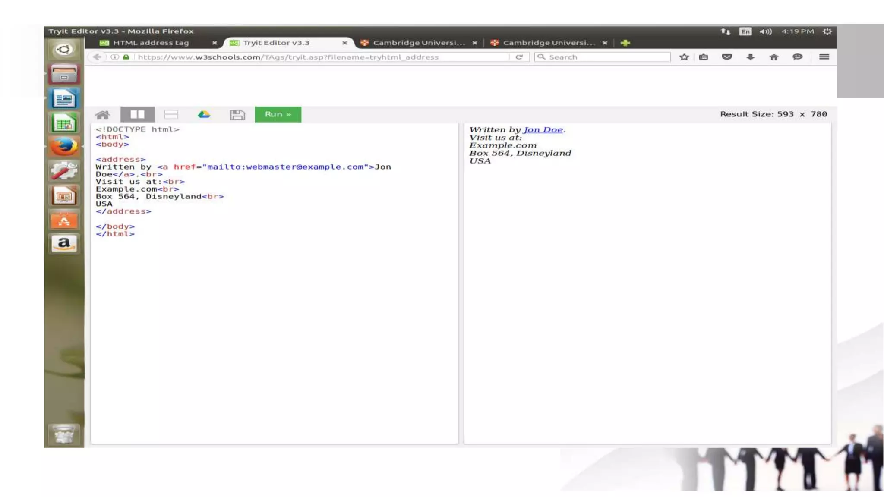The image size is (884, 497).
Task: Switch to side-by-side split layout
Action: [x=137, y=114]
